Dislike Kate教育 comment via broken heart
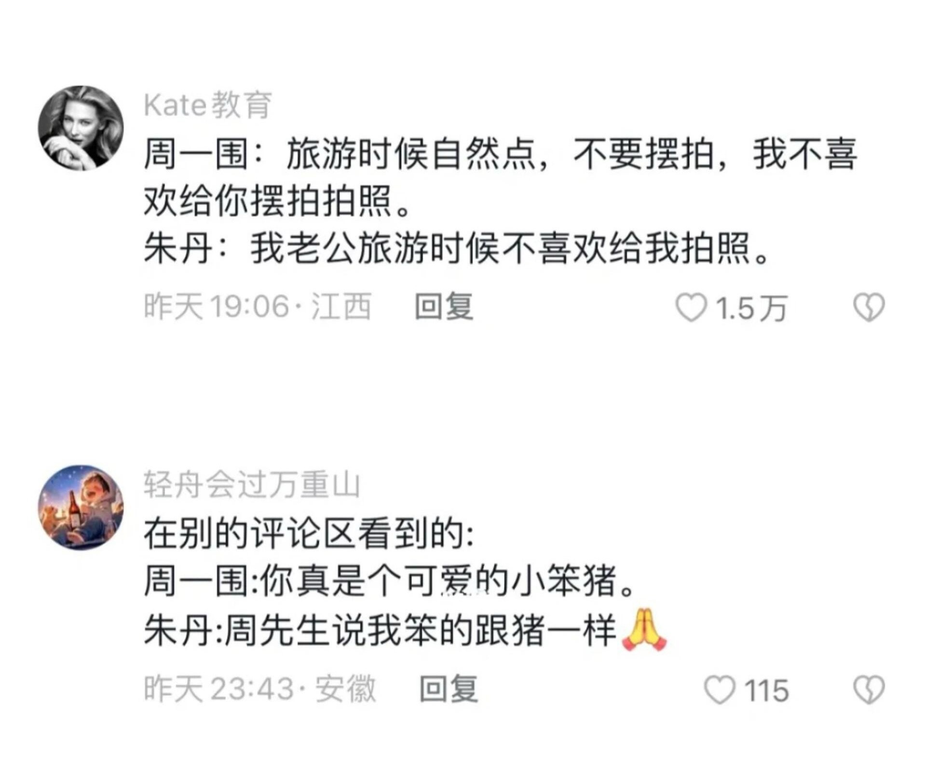Viewport: 926px width, 779px height. coord(869,307)
